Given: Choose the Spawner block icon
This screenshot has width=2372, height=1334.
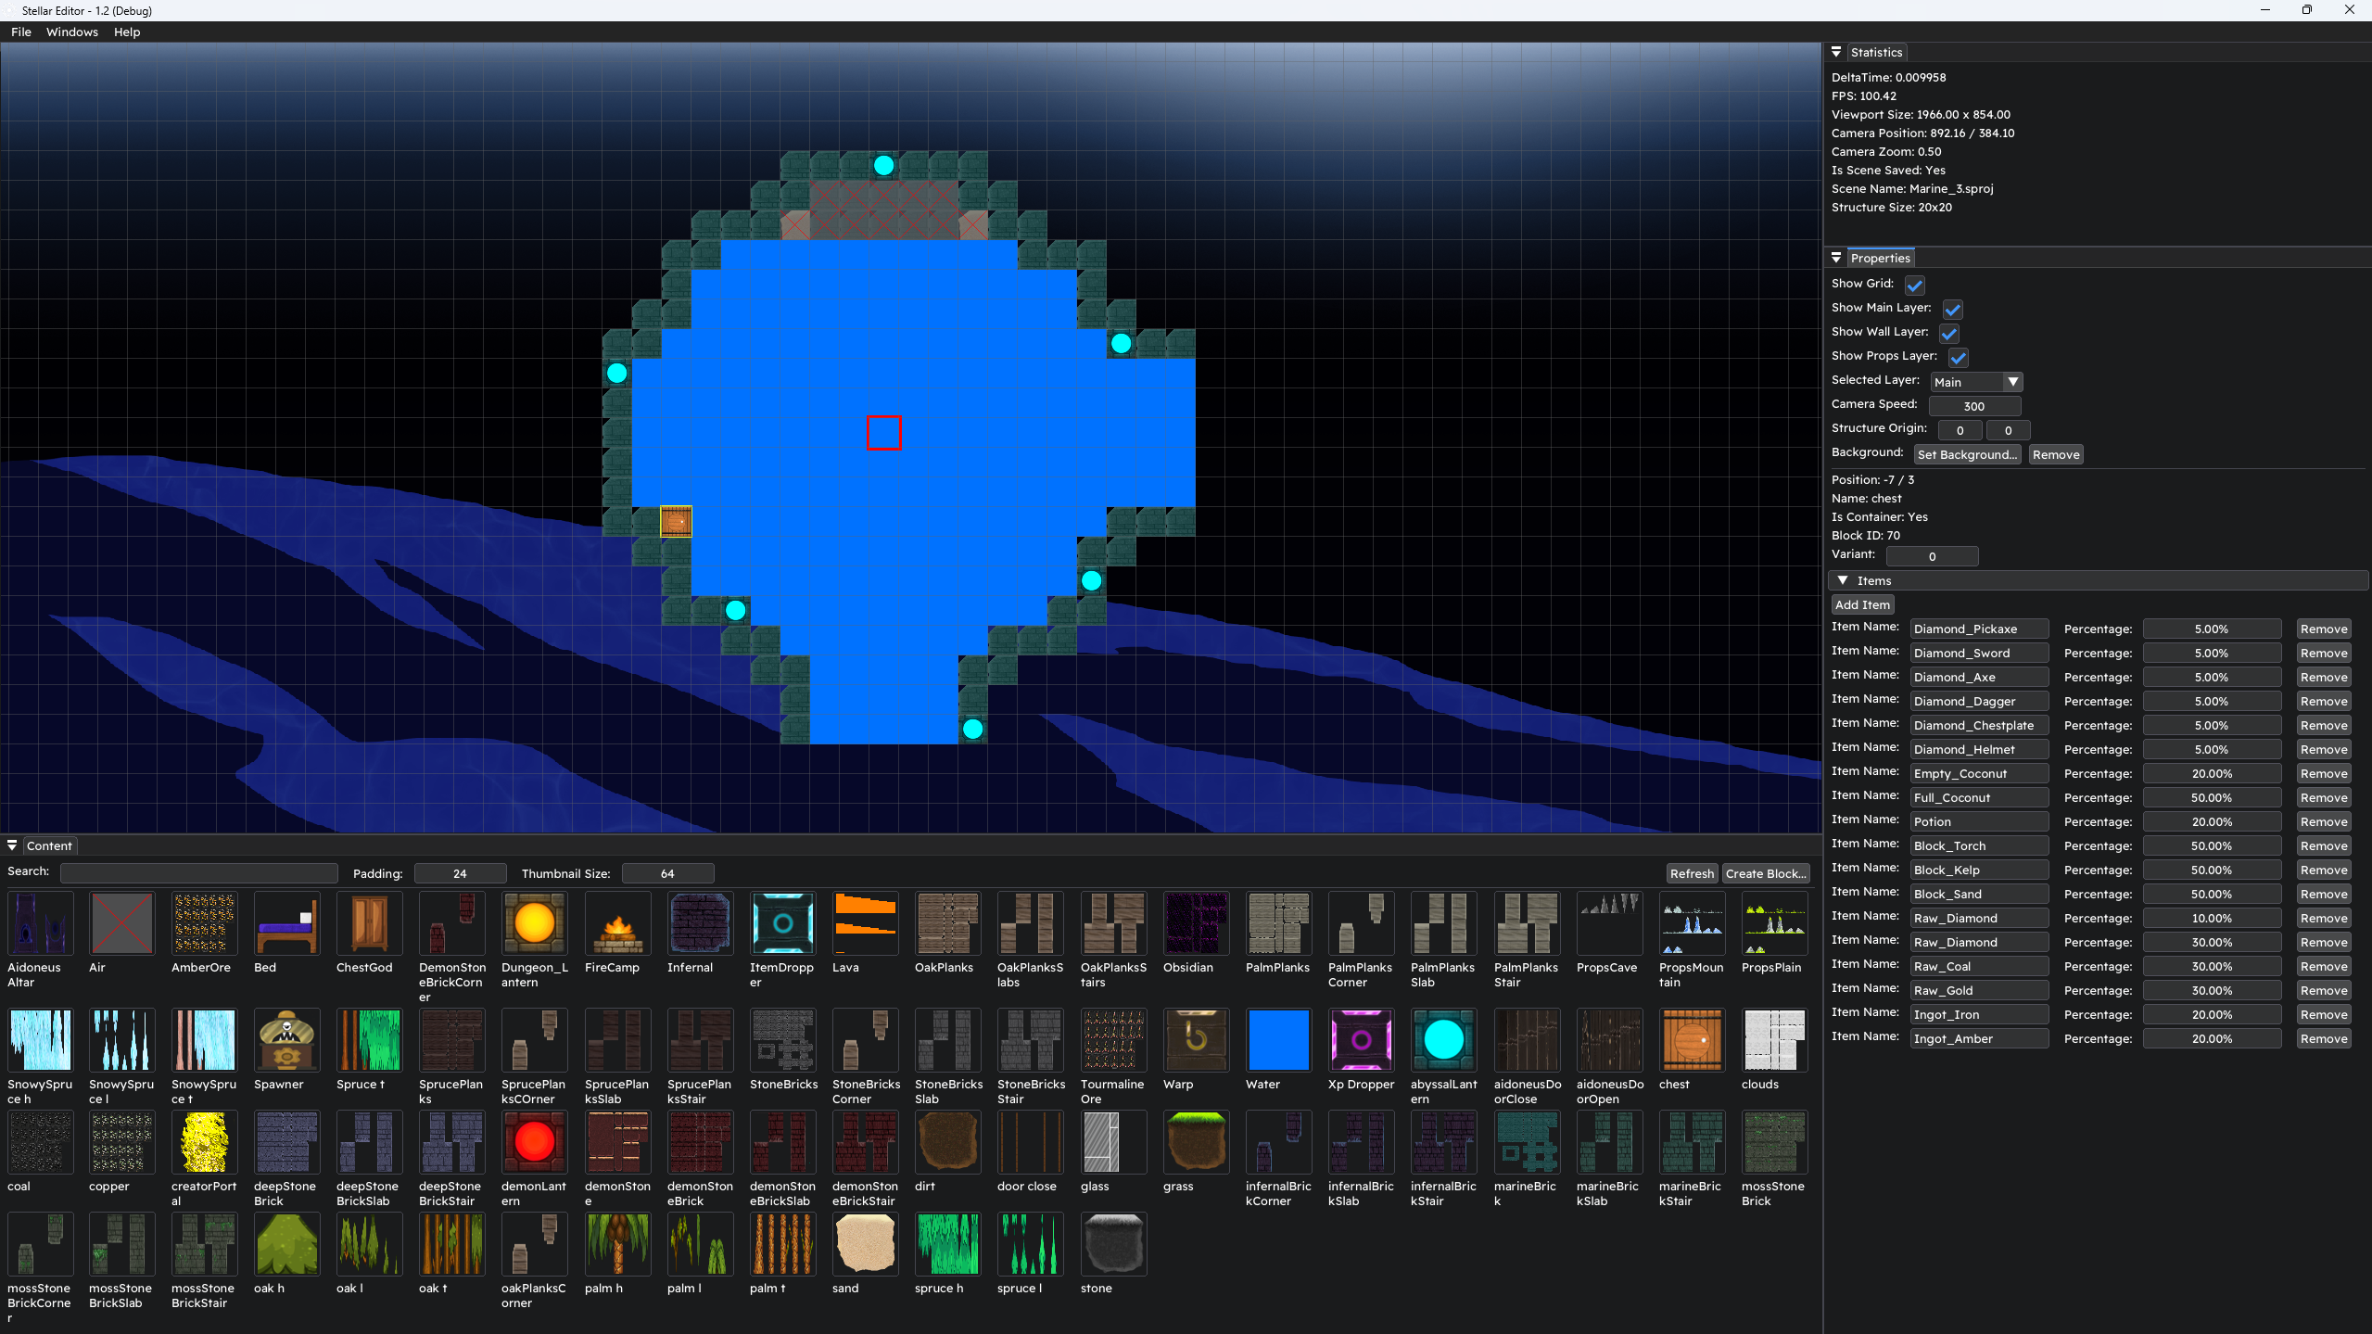Looking at the screenshot, I should pos(286,1040).
